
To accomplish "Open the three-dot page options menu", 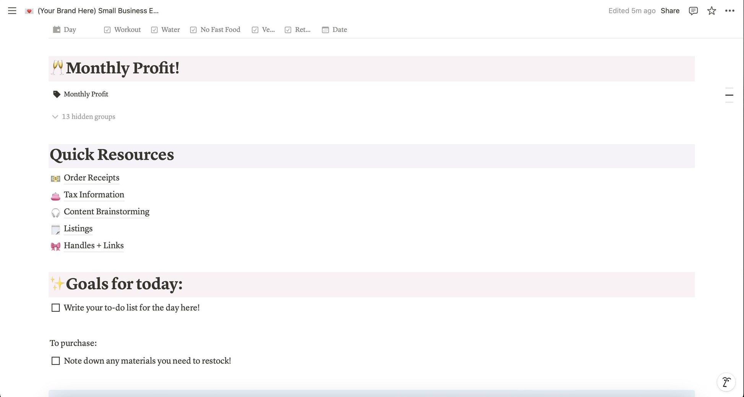I will tap(729, 11).
